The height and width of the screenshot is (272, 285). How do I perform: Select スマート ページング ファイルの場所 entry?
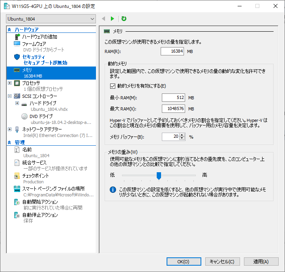click(x=53, y=189)
